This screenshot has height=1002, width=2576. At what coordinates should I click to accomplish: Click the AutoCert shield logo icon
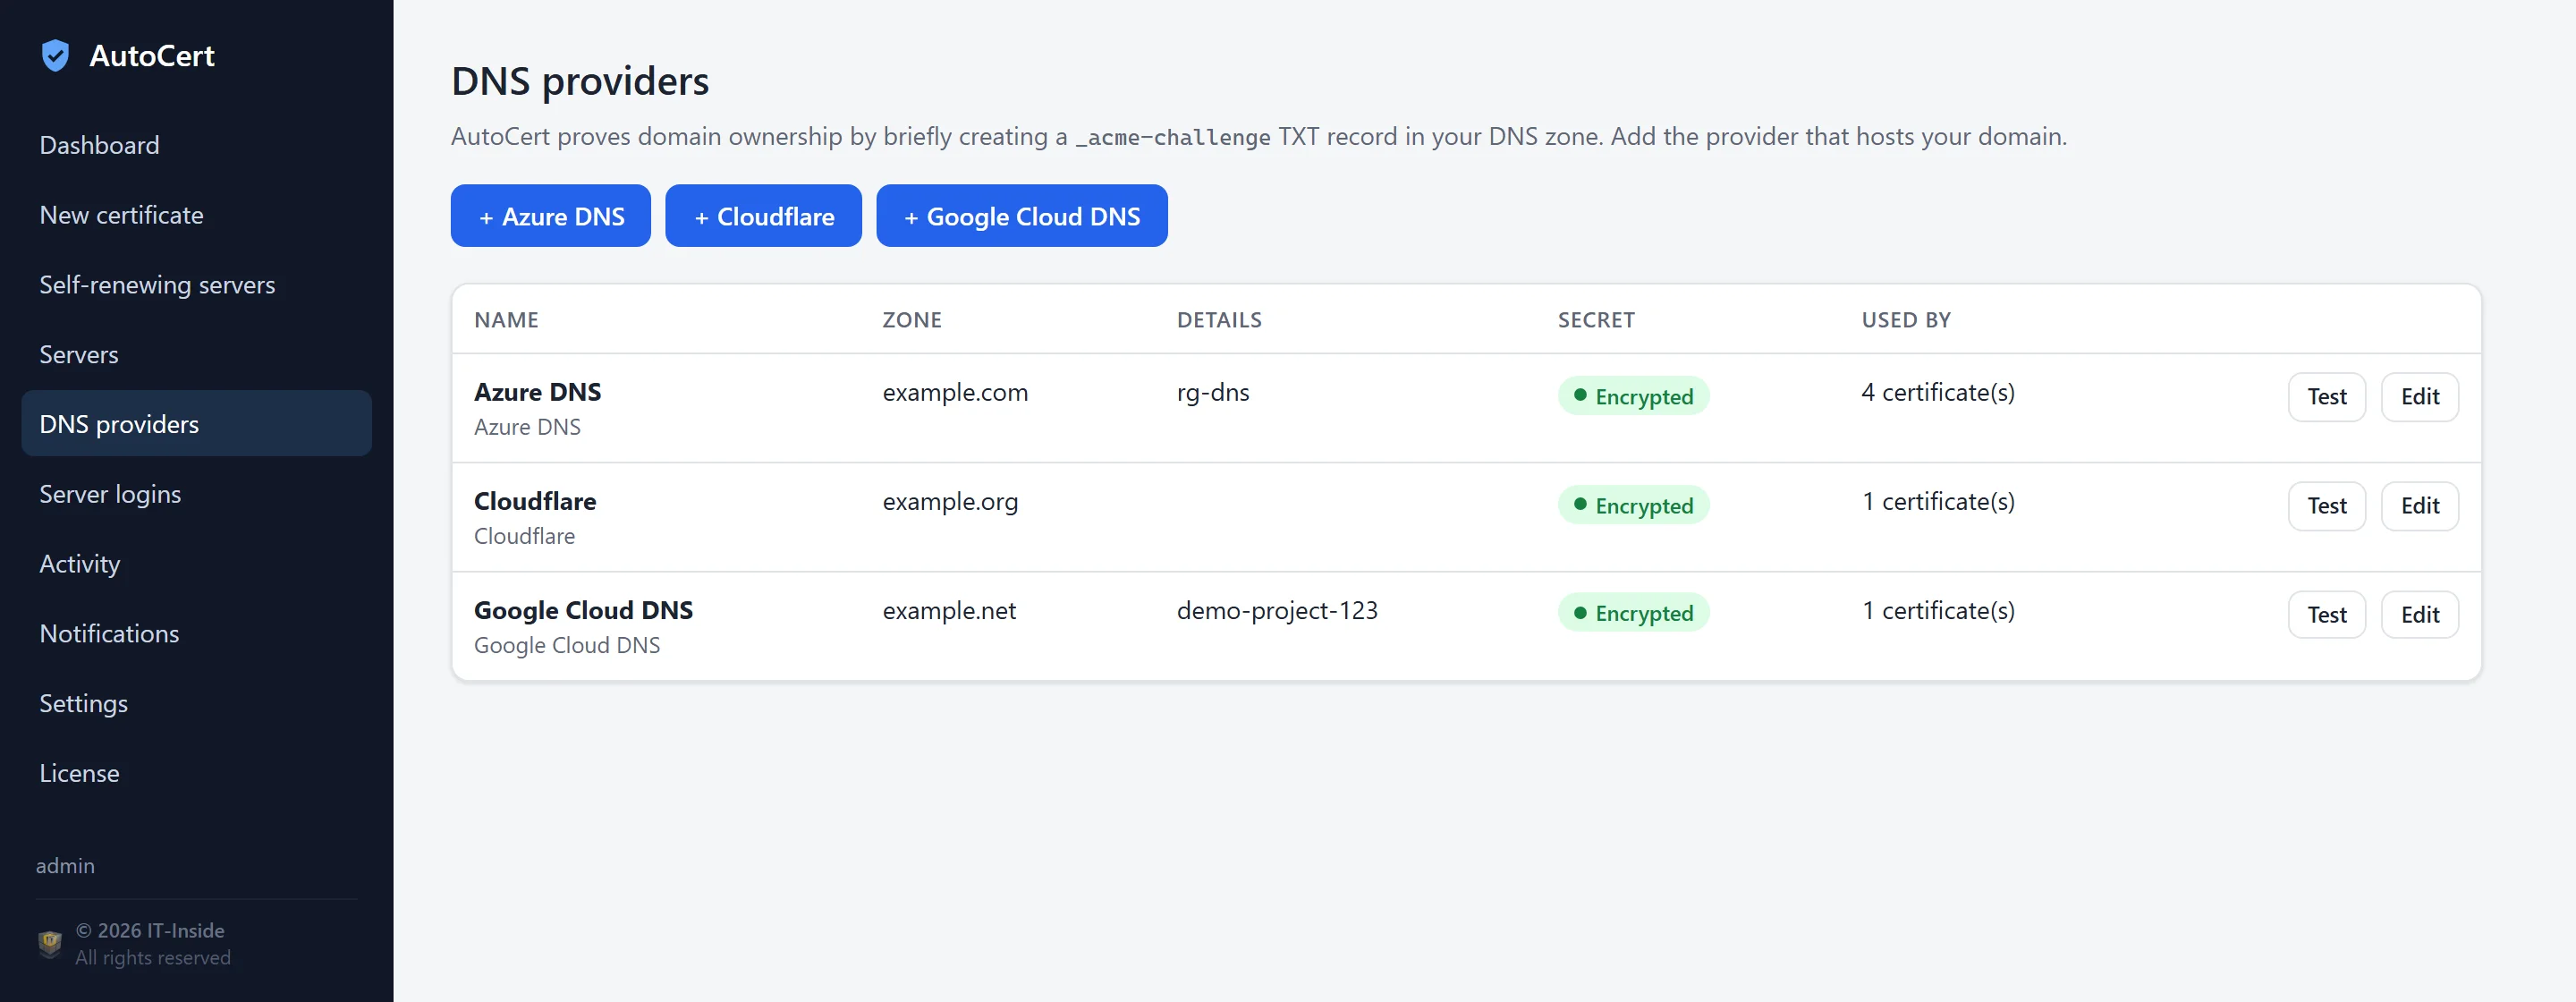[x=55, y=56]
